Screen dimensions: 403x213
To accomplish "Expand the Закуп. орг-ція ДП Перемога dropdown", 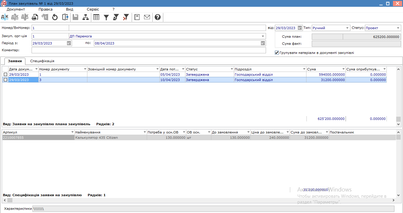I will pyautogui.click(x=263, y=36).
